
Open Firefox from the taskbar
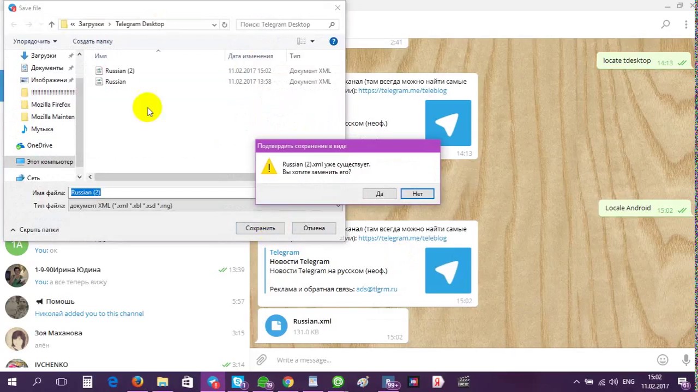[137, 382]
